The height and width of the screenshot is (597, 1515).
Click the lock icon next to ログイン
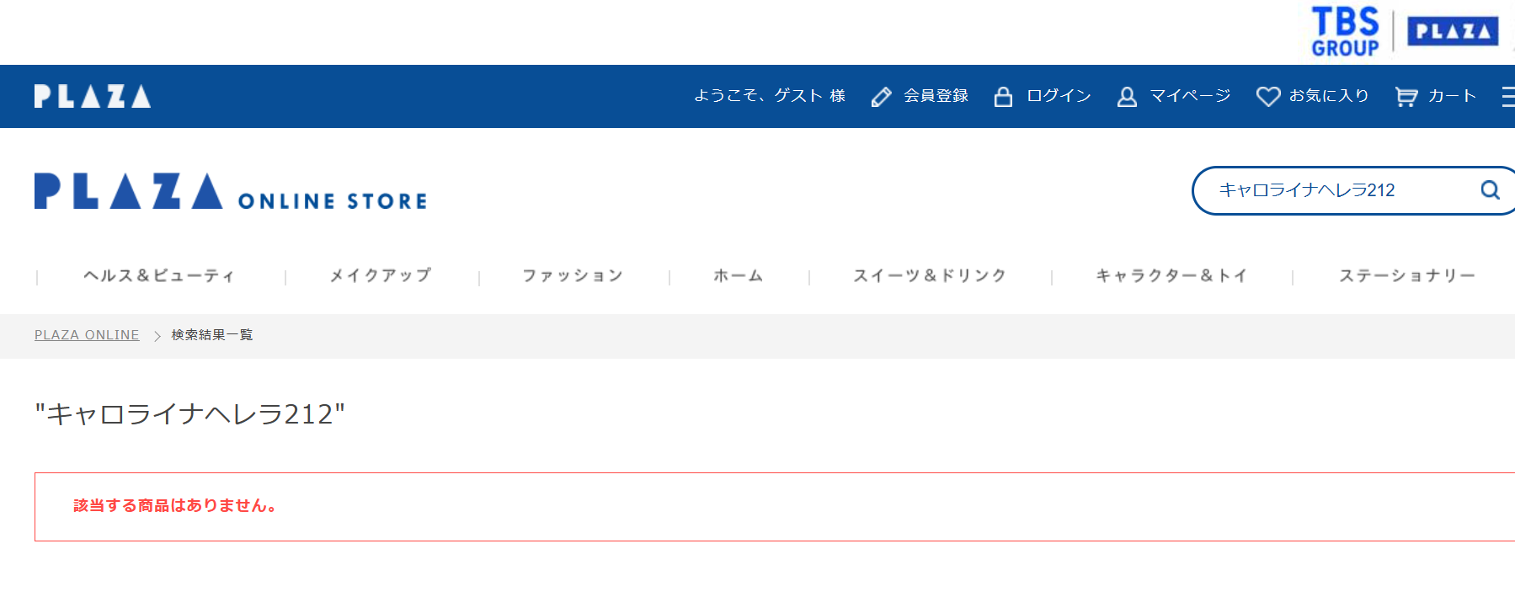(1002, 96)
